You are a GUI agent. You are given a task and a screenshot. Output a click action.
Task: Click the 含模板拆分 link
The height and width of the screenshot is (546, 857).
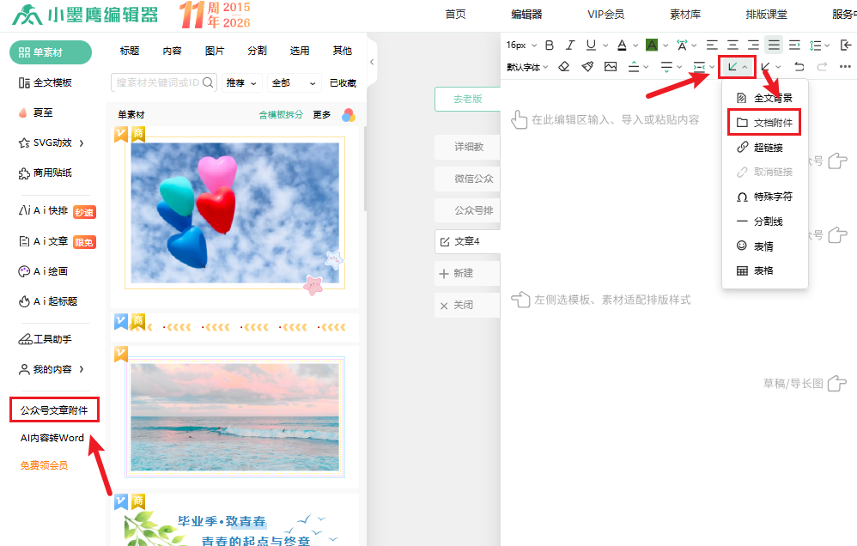[281, 115]
